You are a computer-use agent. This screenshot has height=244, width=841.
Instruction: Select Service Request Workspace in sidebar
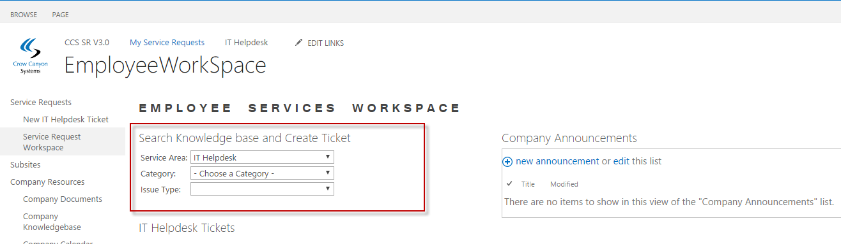pyautogui.click(x=52, y=142)
